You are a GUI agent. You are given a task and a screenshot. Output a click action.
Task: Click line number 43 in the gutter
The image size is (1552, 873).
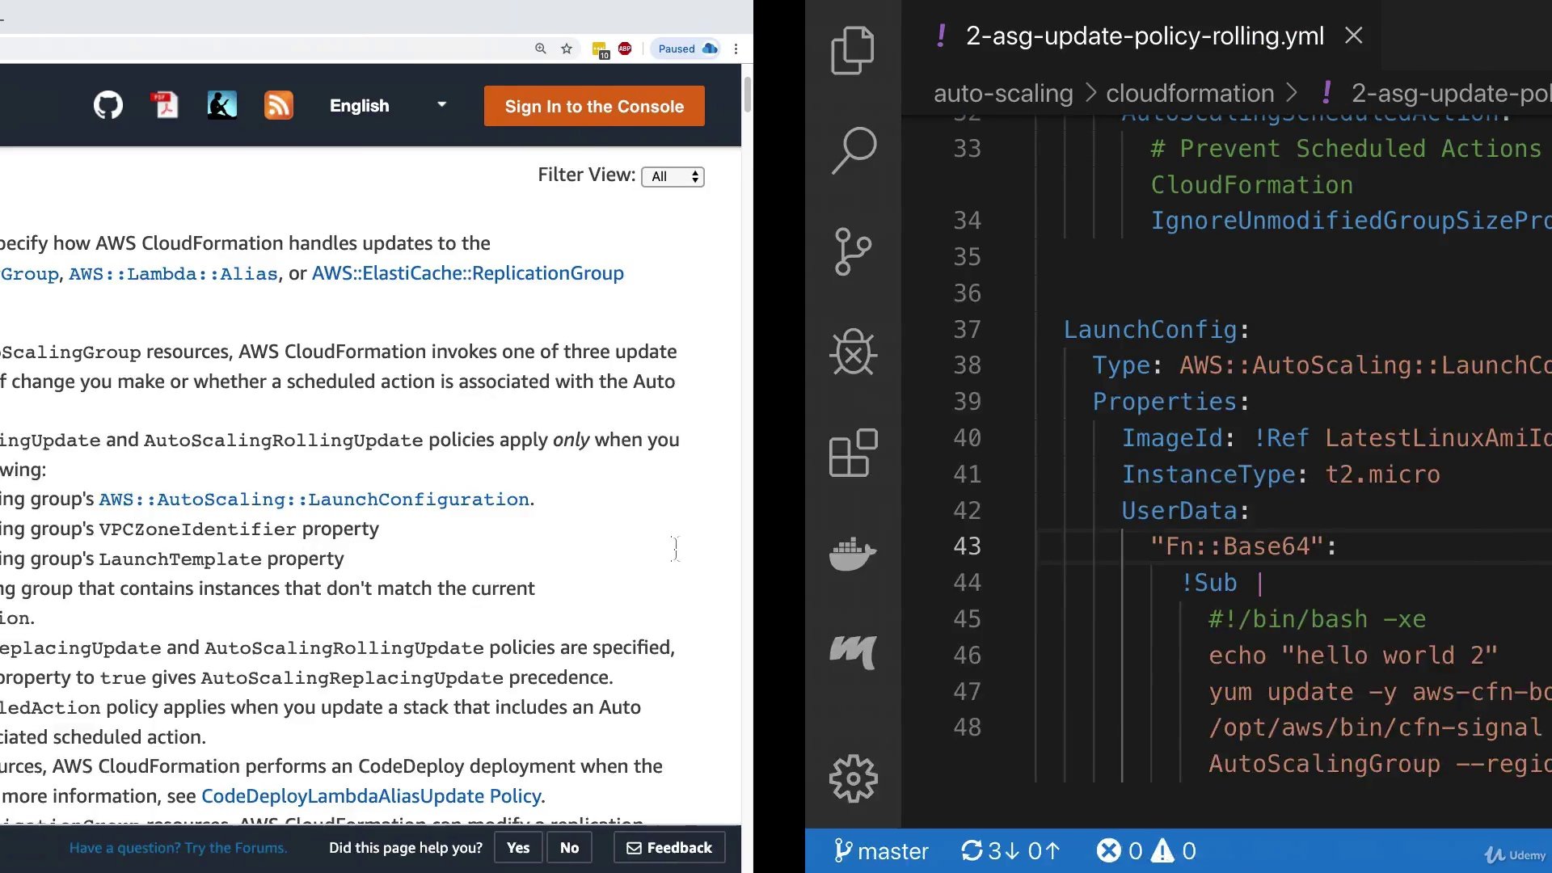(967, 546)
